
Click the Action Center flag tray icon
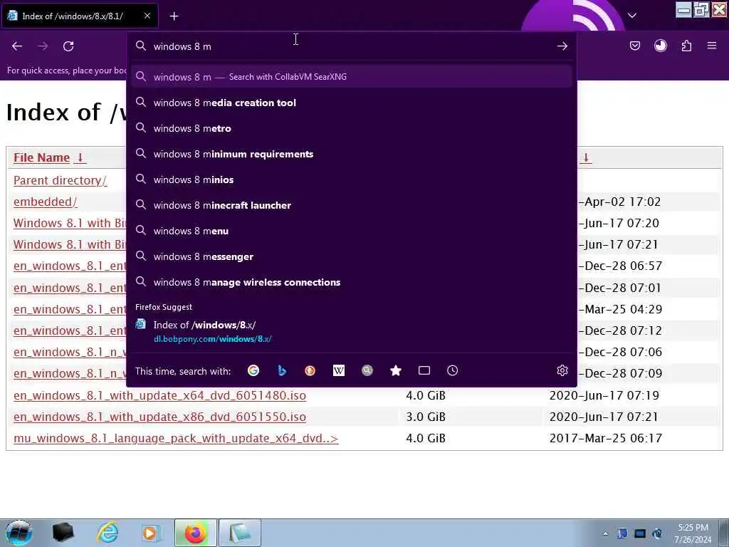click(622, 533)
